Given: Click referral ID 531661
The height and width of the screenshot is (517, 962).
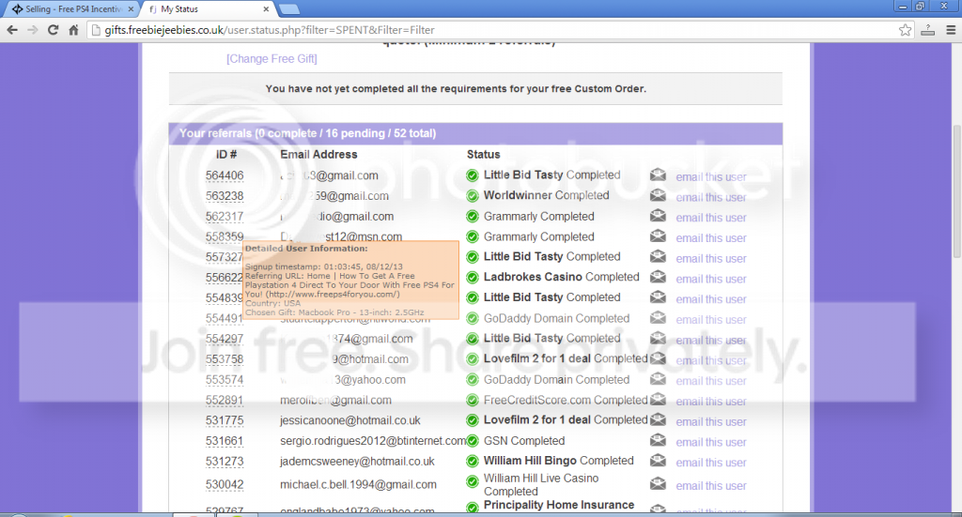Looking at the screenshot, I should click(225, 441).
